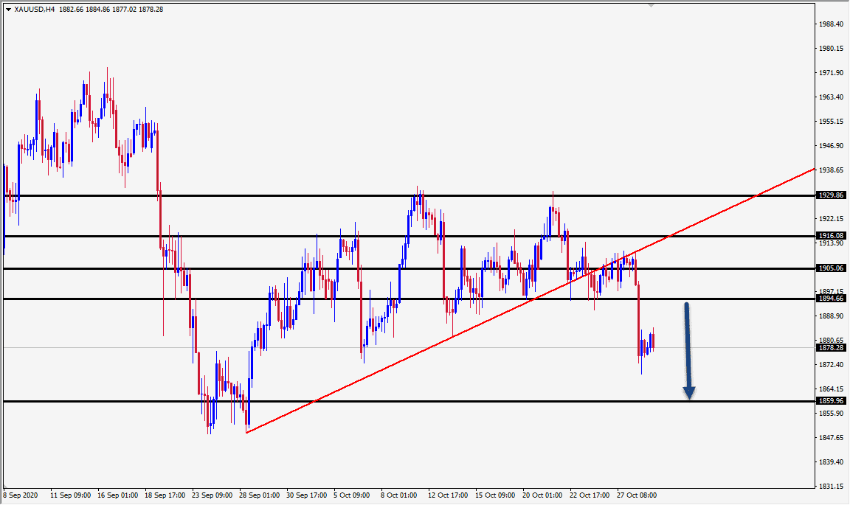Click the 27 Oct 08:00 time label
The height and width of the screenshot is (505, 850).
click(637, 495)
